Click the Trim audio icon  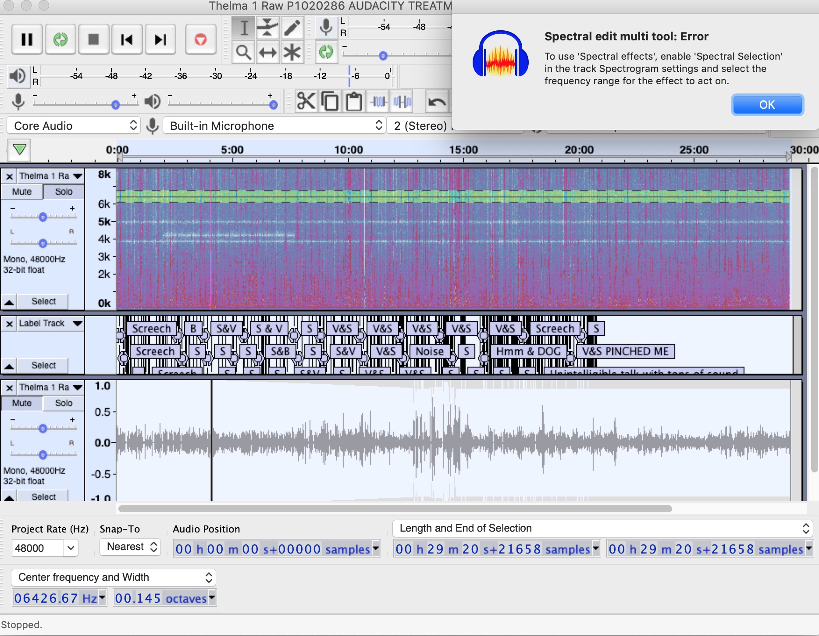click(377, 101)
